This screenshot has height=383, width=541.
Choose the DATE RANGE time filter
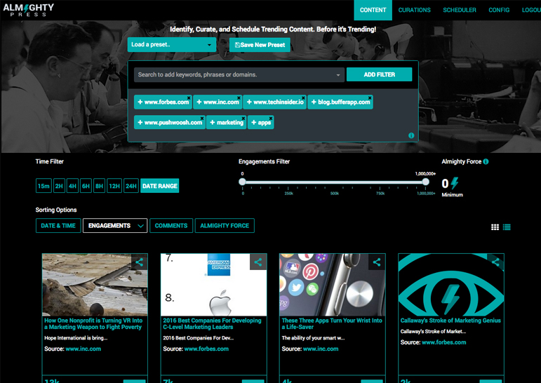tap(160, 186)
